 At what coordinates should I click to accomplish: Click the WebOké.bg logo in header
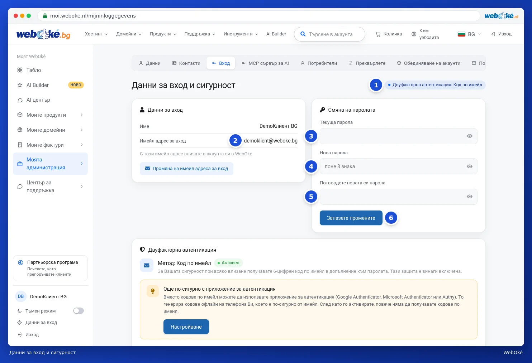tap(43, 34)
